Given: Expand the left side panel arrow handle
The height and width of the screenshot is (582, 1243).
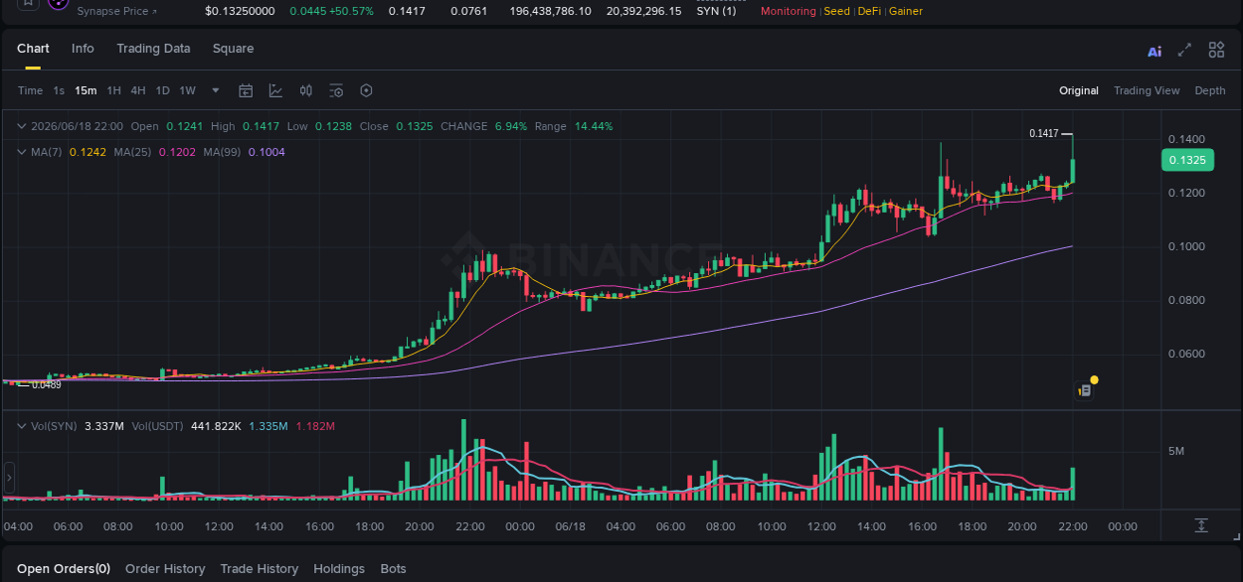Looking at the screenshot, I should click(9, 479).
